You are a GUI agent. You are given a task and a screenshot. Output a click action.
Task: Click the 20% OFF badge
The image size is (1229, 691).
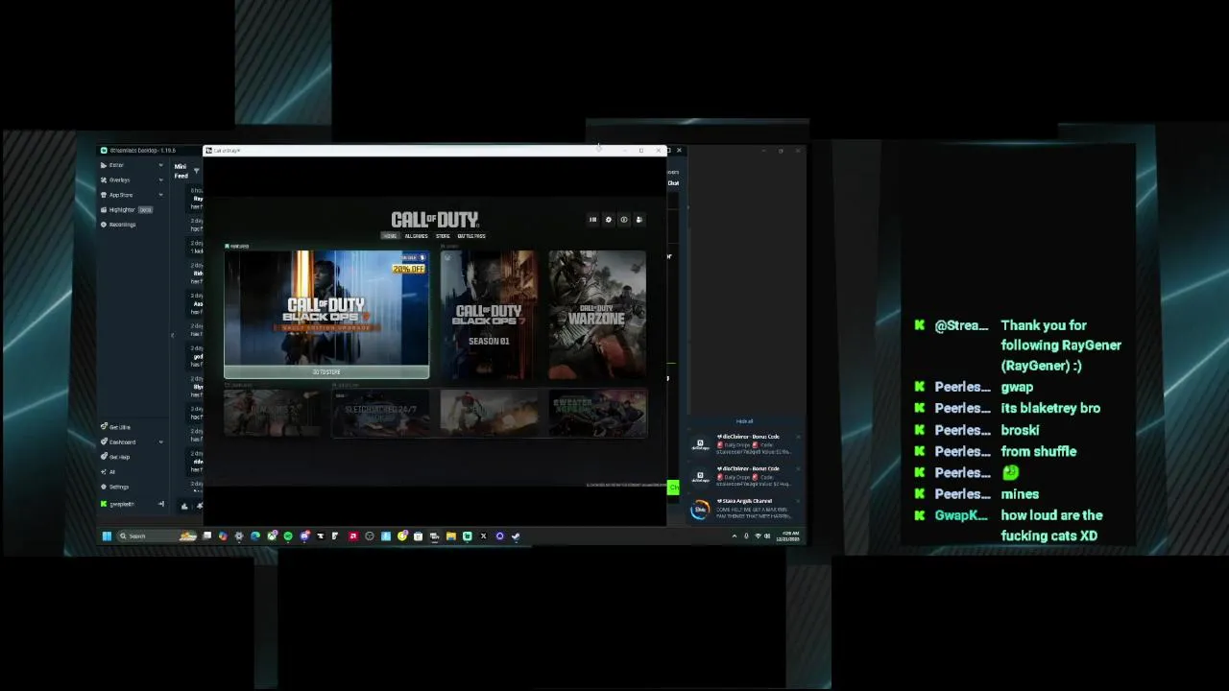pos(408,269)
